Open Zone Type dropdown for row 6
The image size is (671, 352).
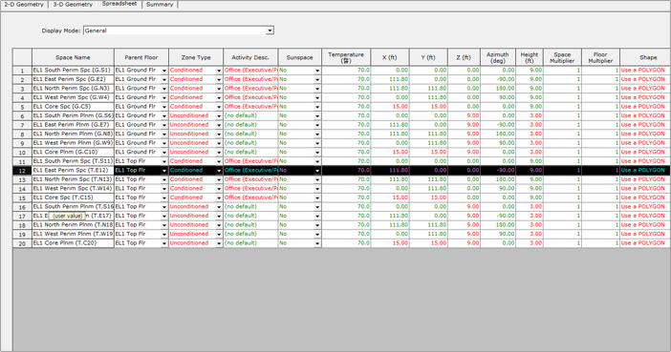coord(219,115)
